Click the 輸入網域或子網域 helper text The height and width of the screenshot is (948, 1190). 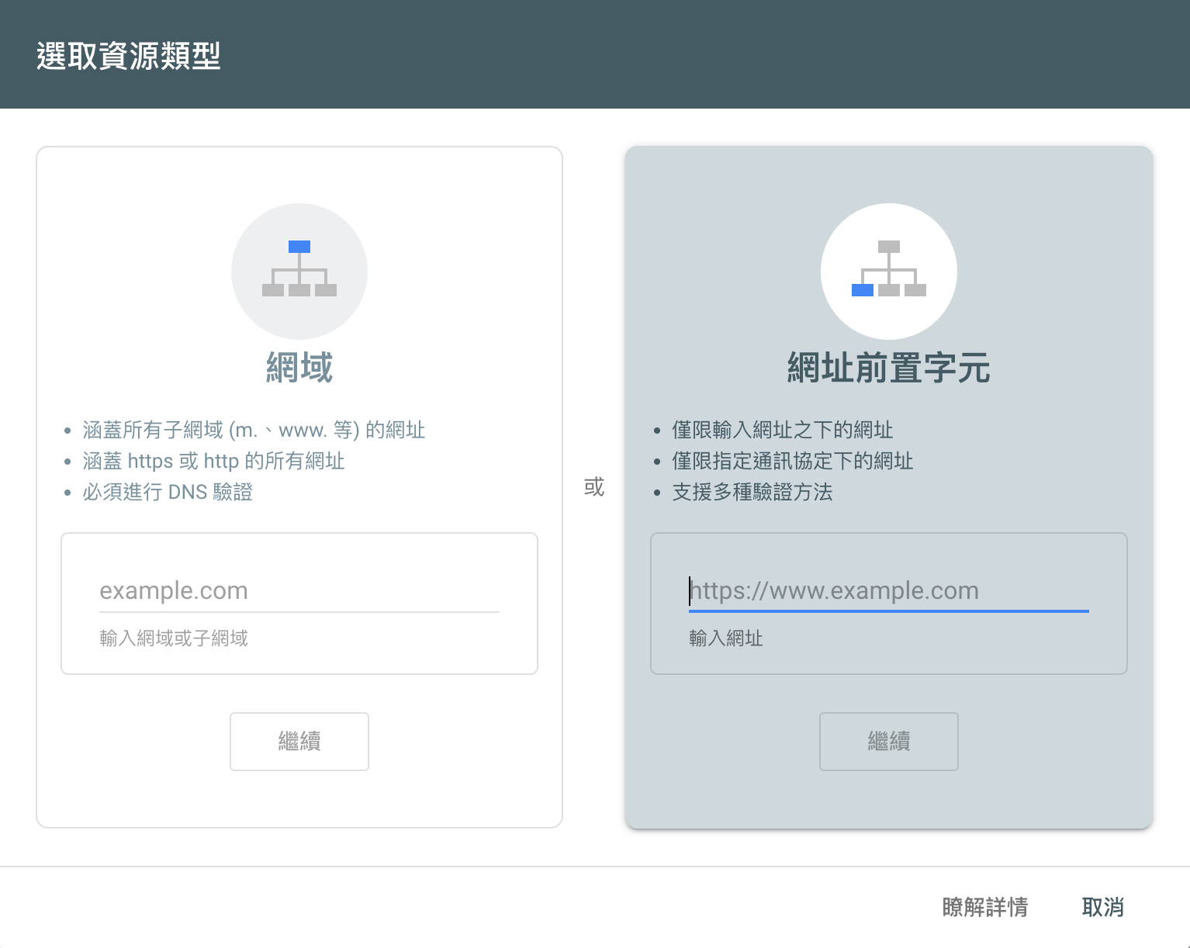(173, 638)
